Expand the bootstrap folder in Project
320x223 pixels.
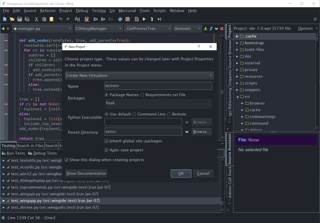237,43
